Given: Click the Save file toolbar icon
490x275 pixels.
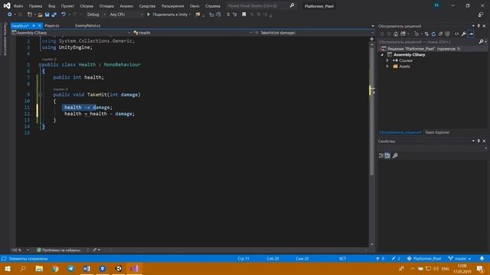Looking at the screenshot, I should 47,15.
